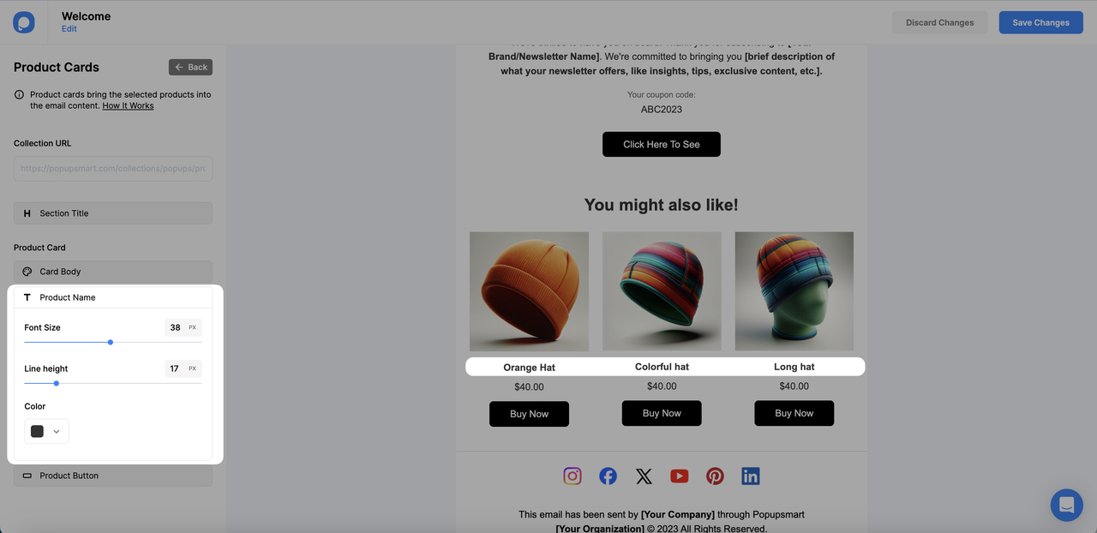
Task: Click the Orange Hat product name
Action: click(529, 368)
